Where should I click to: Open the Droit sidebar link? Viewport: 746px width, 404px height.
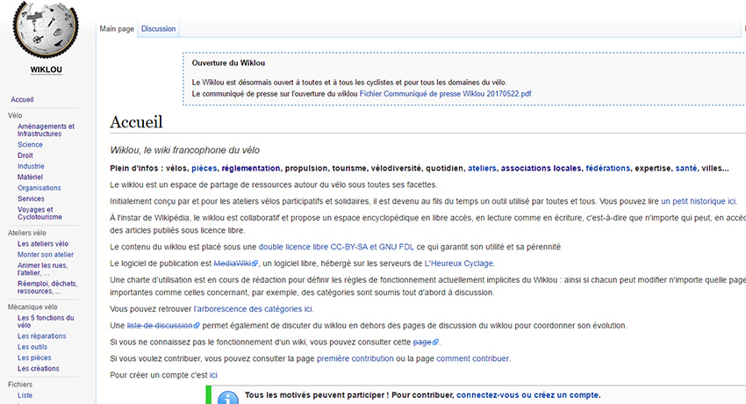pyautogui.click(x=25, y=155)
